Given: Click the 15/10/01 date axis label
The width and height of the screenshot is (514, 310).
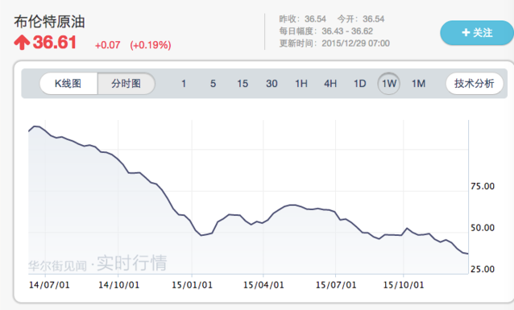Looking at the screenshot, I should coord(404,285).
